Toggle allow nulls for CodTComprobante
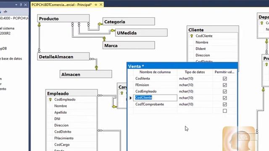Viewport: 269px width, 151px height. pos(224,104)
